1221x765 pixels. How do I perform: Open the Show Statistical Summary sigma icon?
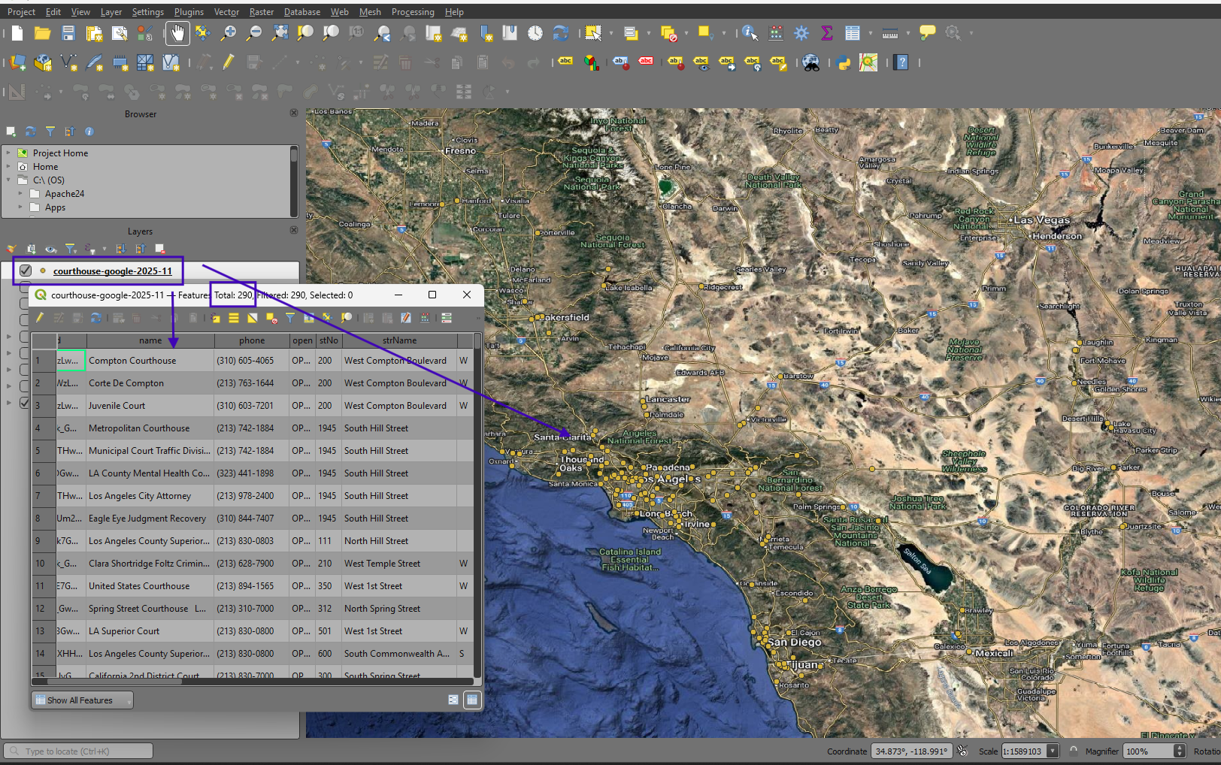pos(827,33)
